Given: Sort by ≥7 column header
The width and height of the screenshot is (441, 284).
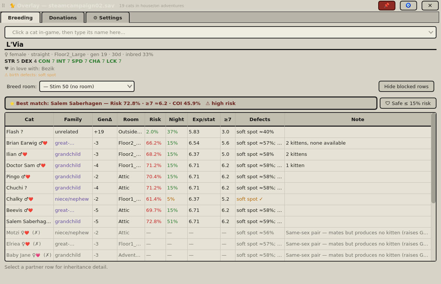Looking at the screenshot, I should [228, 120].
